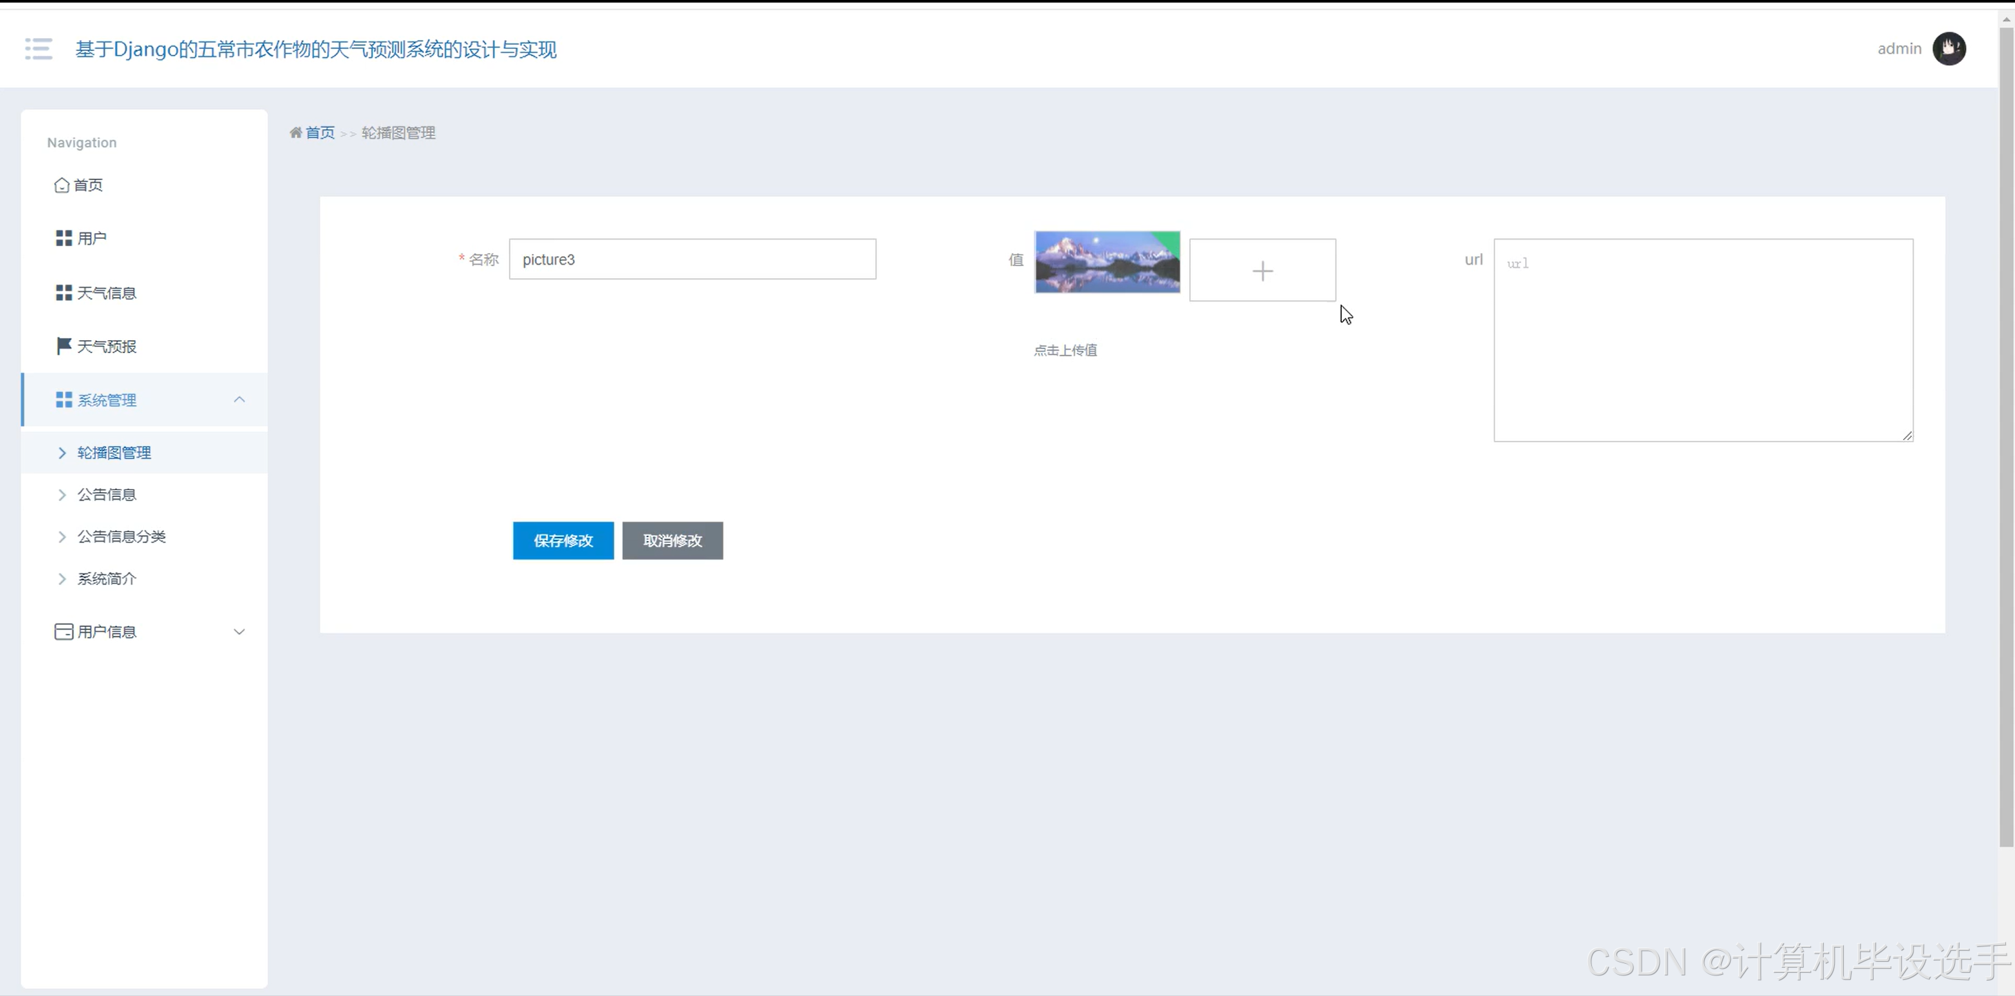Image resolution: width=2015 pixels, height=996 pixels.
Task: Click the card icon next to 用户信息
Action: point(63,632)
